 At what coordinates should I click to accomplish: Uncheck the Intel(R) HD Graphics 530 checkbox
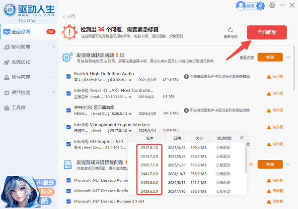click(x=69, y=145)
